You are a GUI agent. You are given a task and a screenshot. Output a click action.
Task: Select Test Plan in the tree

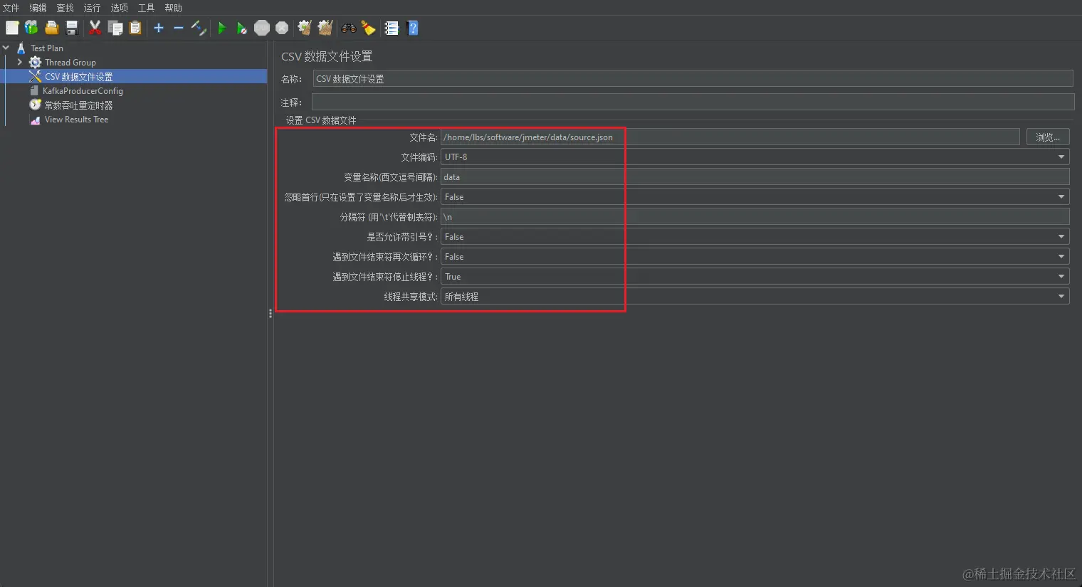(x=47, y=48)
